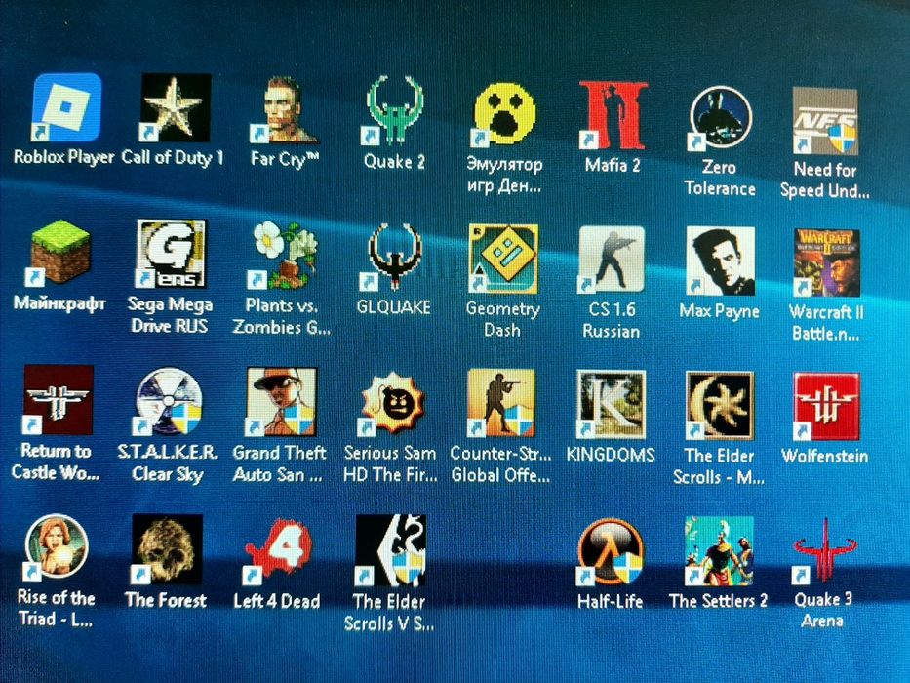Click the yellow smiley Эмулятор игр icon
This screenshot has width=910, height=683.
coord(503,112)
